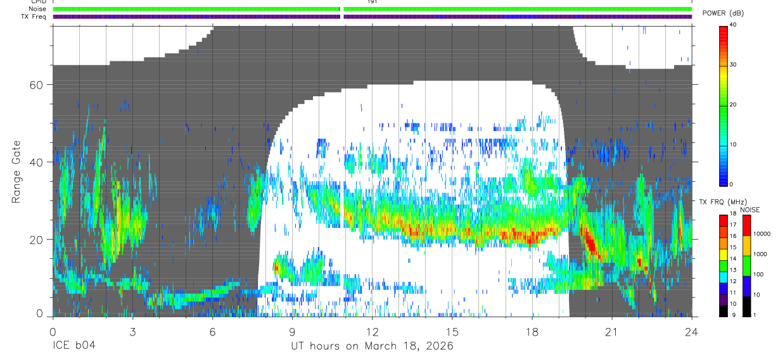Screen dimensions: 778x359
Task: Click the blue NOISE swatch between 10 and 100
Action: pyautogui.click(x=746, y=286)
